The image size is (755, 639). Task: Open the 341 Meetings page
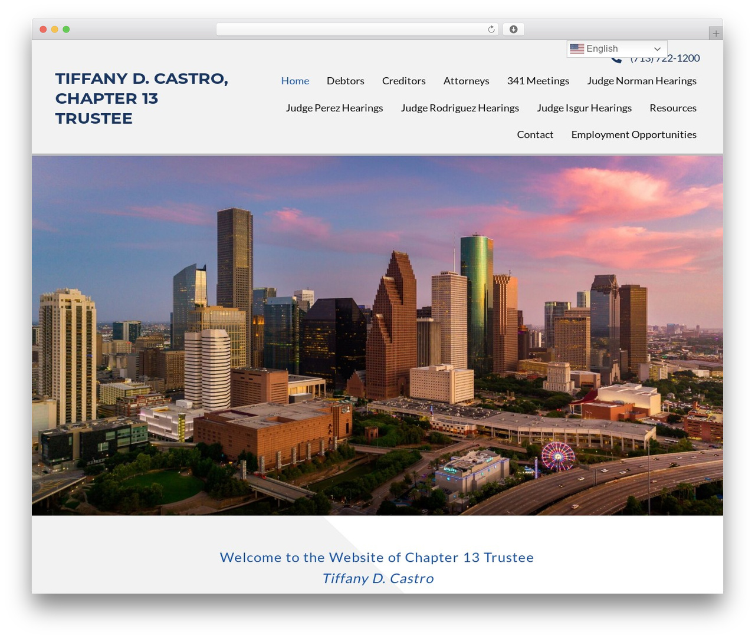point(538,81)
